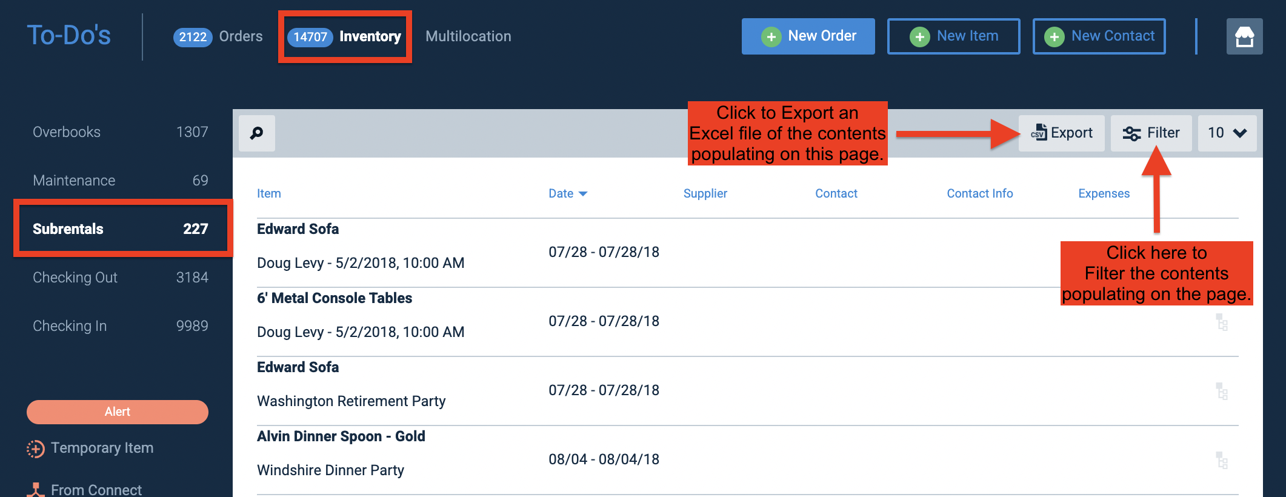Open Checking Out list
The image size is (1286, 497).
click(x=121, y=278)
